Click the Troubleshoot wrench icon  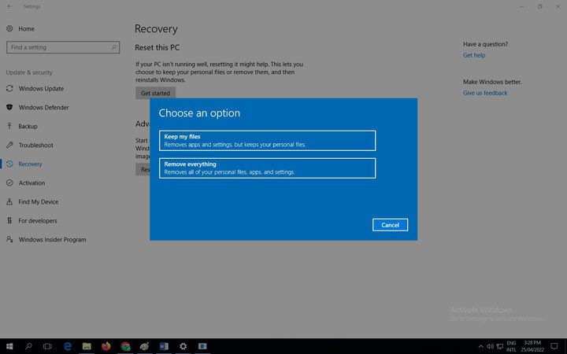click(x=9, y=145)
